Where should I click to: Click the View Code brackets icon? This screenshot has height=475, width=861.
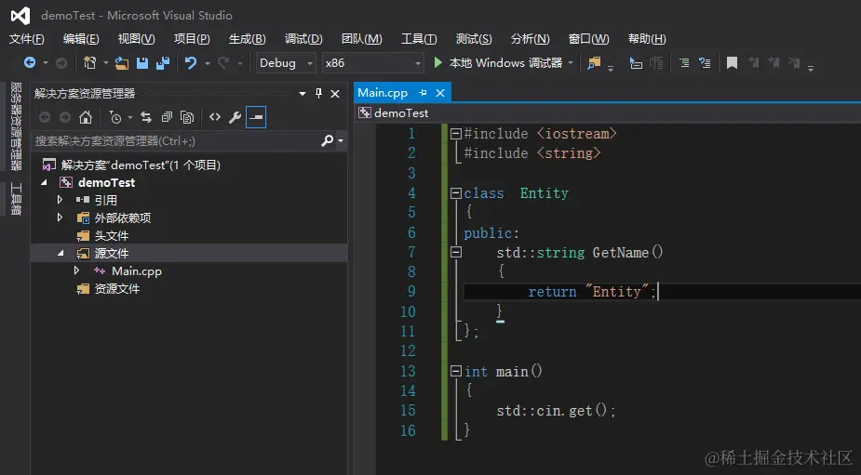point(215,117)
